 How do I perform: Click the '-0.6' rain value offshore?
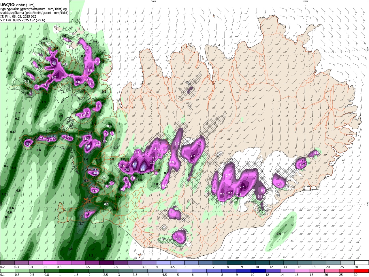coord(278,234)
